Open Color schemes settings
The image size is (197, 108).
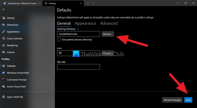[x=12, y=39]
